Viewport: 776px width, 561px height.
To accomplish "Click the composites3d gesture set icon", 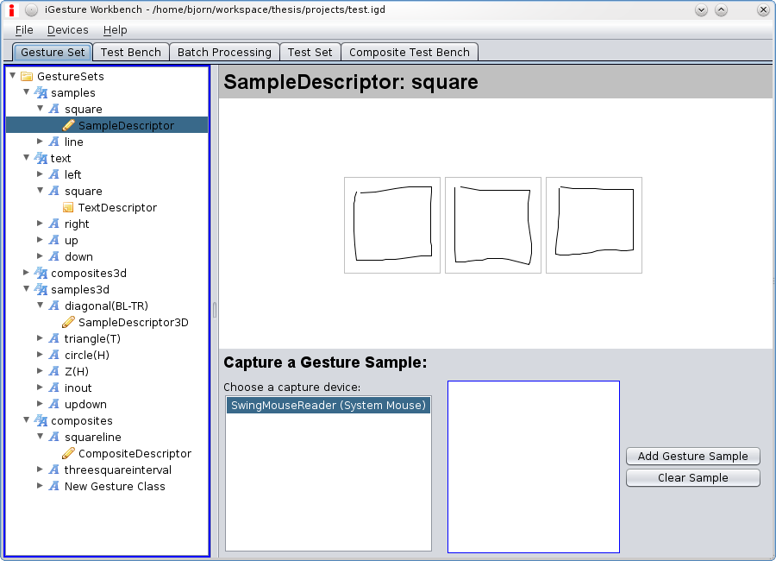I will coord(41,274).
